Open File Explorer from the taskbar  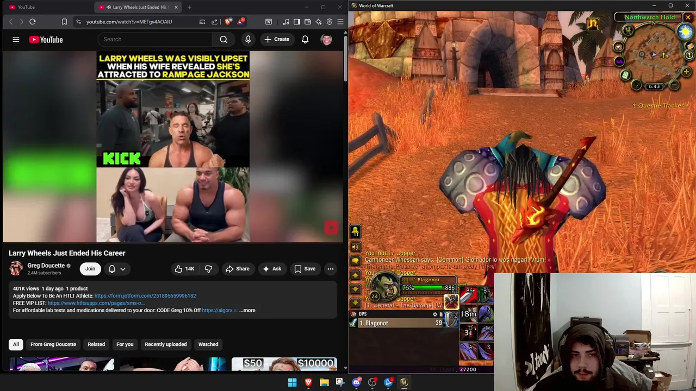pyautogui.click(x=324, y=382)
